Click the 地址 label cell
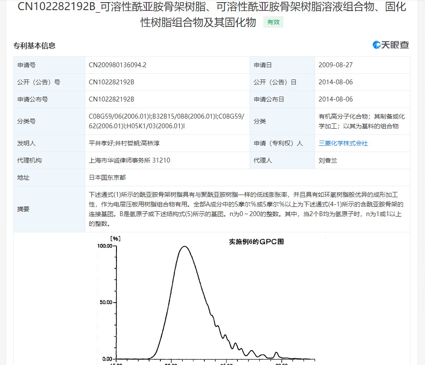The width and height of the screenshot is (425, 365). pyautogui.click(x=49, y=177)
